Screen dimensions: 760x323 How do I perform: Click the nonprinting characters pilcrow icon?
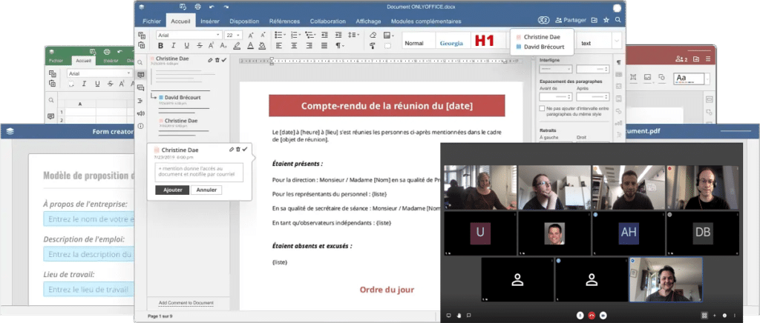tap(340, 46)
